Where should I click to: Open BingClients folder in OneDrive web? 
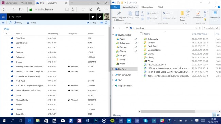[x=21, y=38]
